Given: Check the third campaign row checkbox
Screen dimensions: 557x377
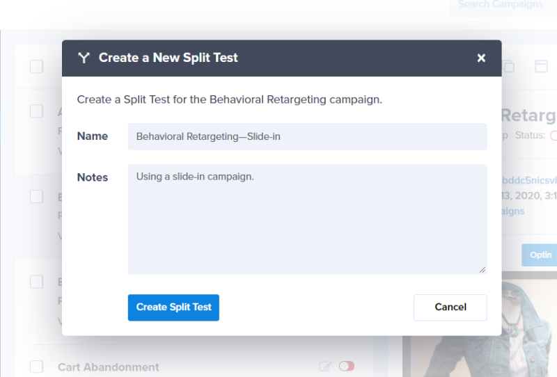Looking at the screenshot, I should (x=37, y=282).
